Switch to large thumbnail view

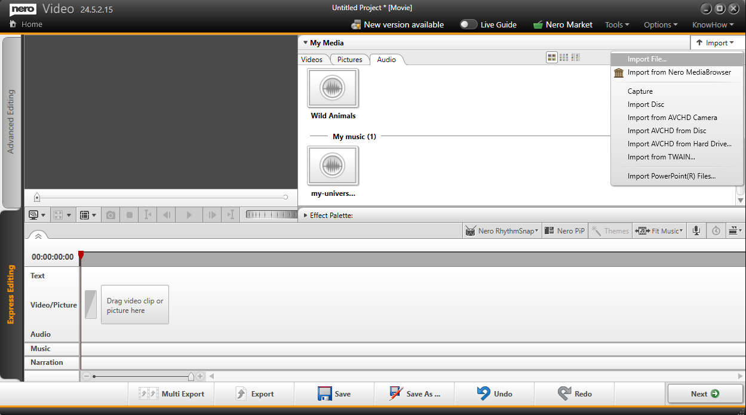pos(552,57)
